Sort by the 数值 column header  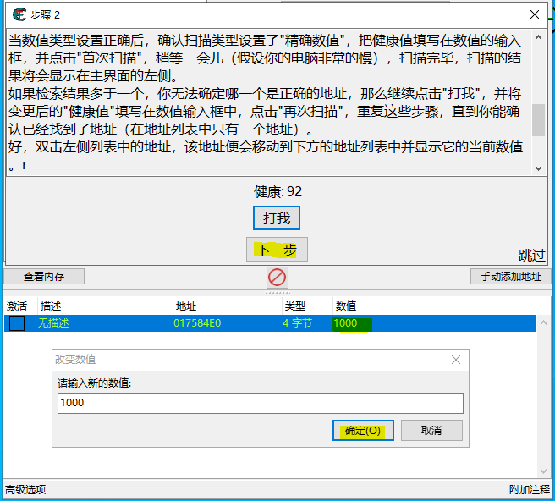point(346,306)
